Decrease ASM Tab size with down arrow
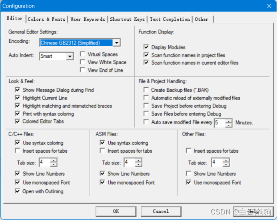 tap(138, 164)
